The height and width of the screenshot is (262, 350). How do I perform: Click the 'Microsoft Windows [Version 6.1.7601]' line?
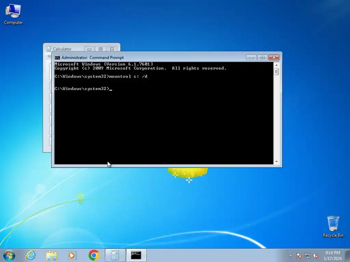[x=104, y=64]
